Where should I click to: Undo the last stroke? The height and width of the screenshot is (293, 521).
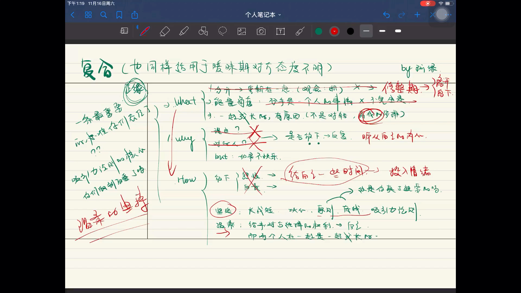386,15
